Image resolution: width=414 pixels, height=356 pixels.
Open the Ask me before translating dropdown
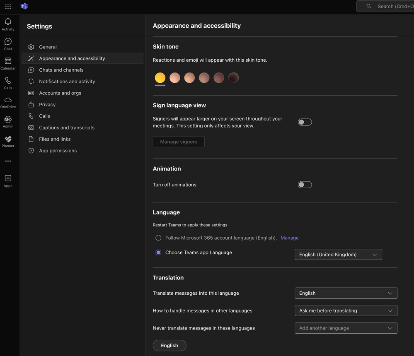click(x=346, y=310)
